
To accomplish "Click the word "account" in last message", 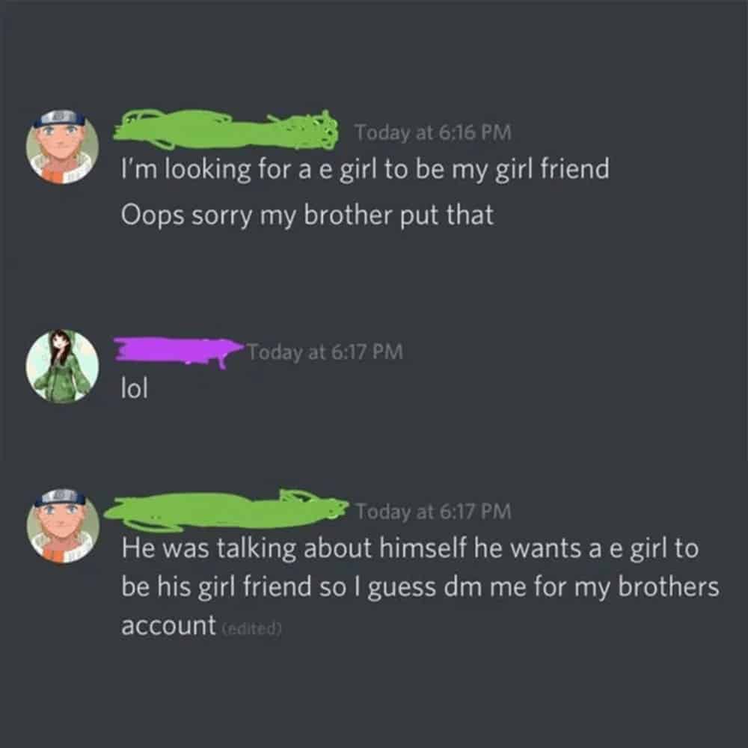I will click(x=168, y=625).
